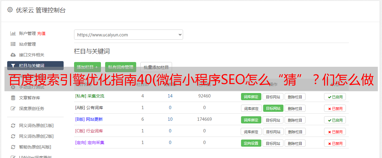The height and width of the screenshot is (158, 382).
Task: Click the refresh icon next to 同义词伪原创[1版]
Action: (13, 126)
